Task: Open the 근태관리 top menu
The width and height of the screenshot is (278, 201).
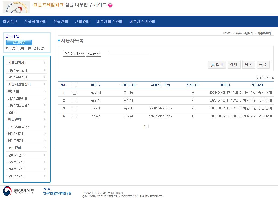Action: pos(82,22)
